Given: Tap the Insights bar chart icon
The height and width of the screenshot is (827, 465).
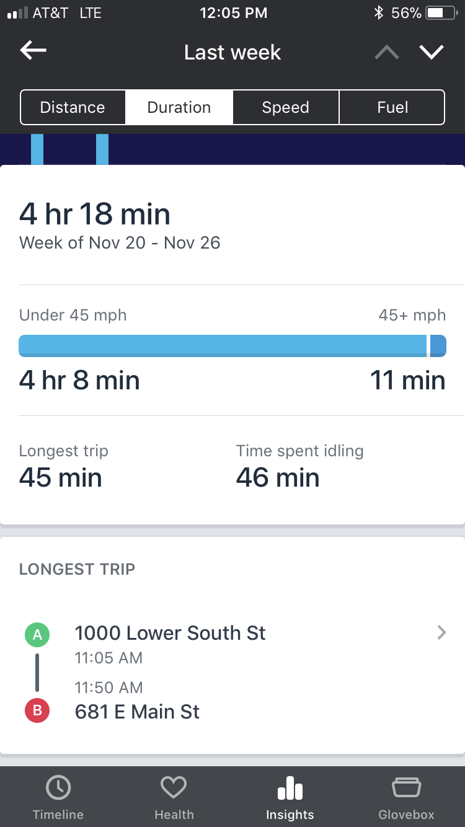Looking at the screenshot, I should [290, 789].
